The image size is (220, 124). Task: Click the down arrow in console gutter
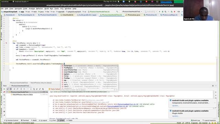coord(216,95)
